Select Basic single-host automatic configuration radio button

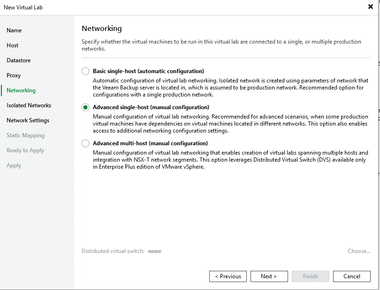tap(85, 71)
